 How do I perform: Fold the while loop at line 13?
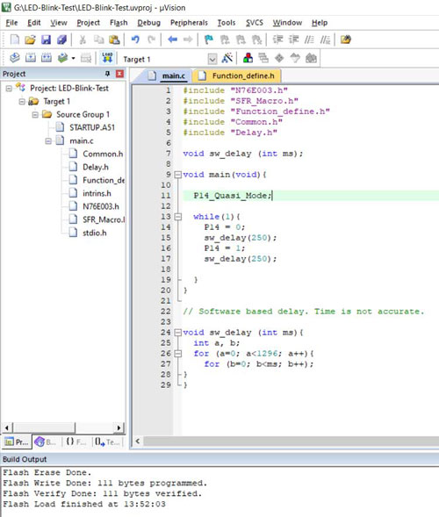pyautogui.click(x=177, y=217)
